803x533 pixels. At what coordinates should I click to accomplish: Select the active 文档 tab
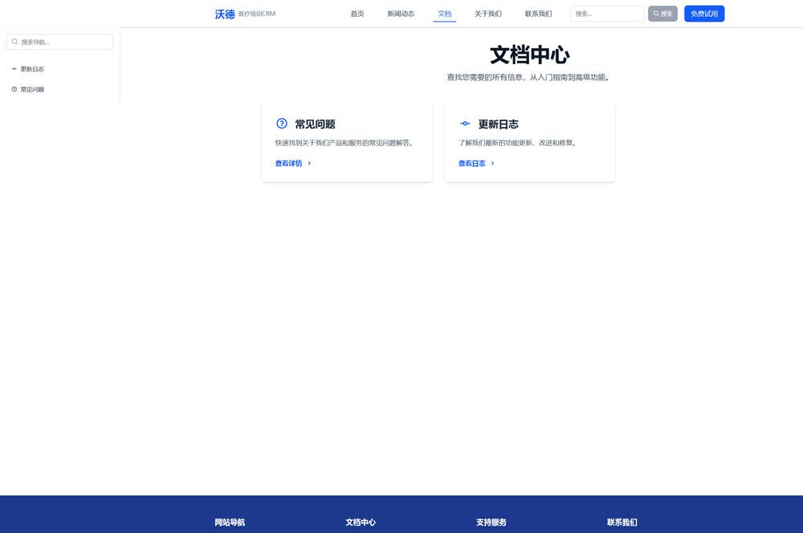tap(444, 14)
